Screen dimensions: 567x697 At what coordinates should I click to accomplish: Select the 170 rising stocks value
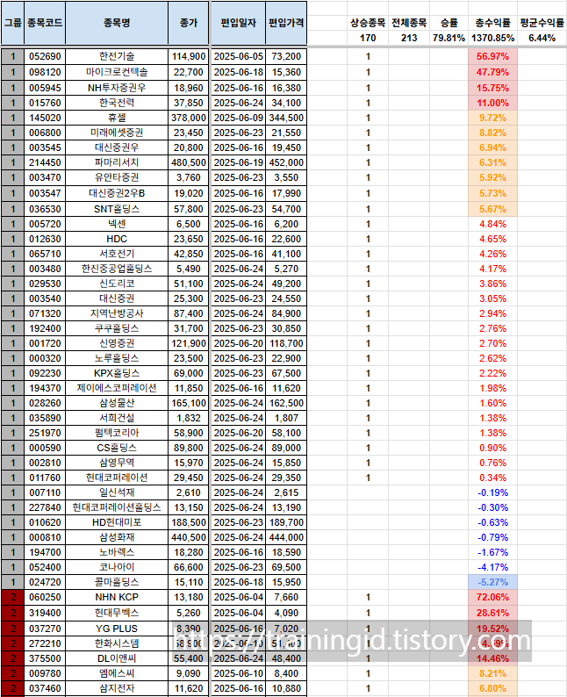368,38
